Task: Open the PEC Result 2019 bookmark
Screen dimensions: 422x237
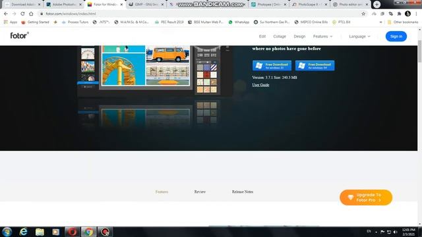Action: tap(169, 22)
